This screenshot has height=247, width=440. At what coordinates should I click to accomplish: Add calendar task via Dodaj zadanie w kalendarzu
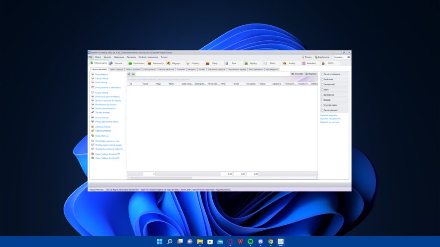108,87
